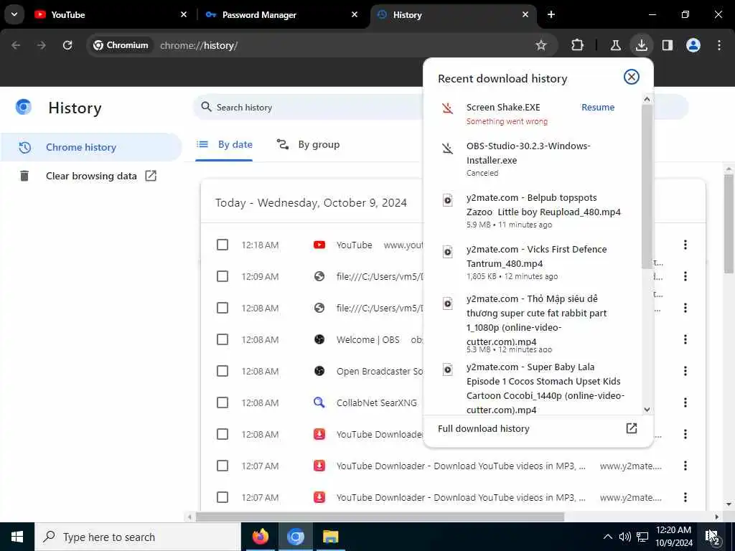
Task: Resume the Screen Shake.EXE download
Action: [598, 108]
